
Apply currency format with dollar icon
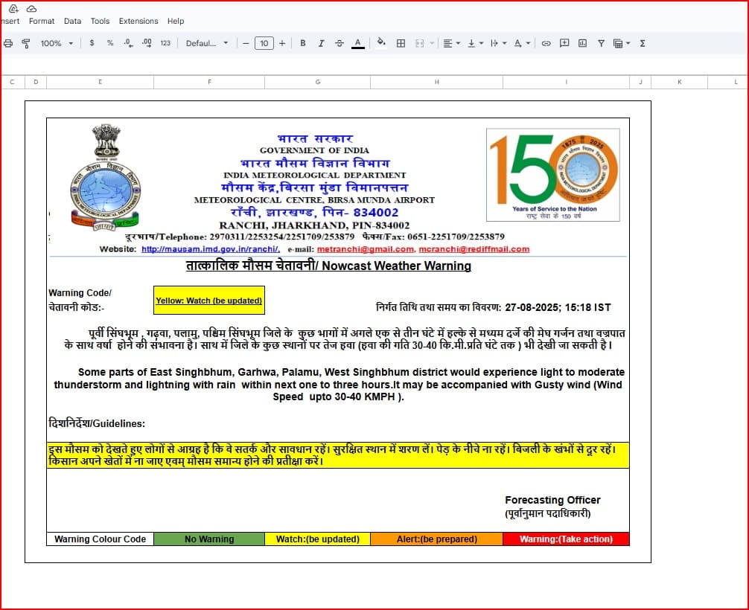(92, 43)
